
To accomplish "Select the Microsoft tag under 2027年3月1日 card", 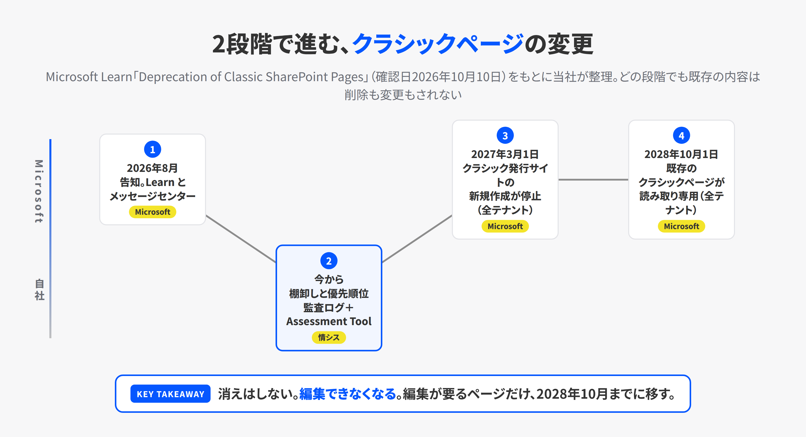I will 505,226.
